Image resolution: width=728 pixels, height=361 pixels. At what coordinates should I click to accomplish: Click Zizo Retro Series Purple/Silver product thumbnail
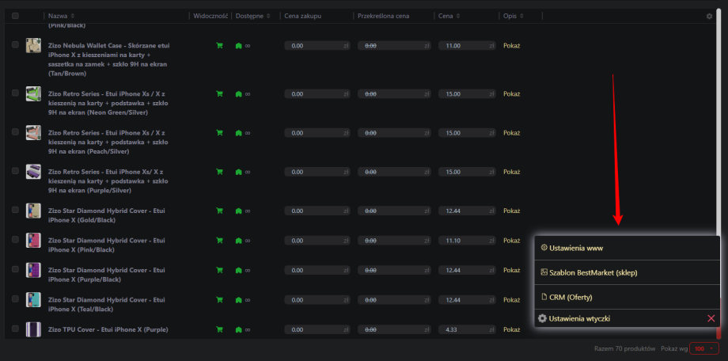33,172
